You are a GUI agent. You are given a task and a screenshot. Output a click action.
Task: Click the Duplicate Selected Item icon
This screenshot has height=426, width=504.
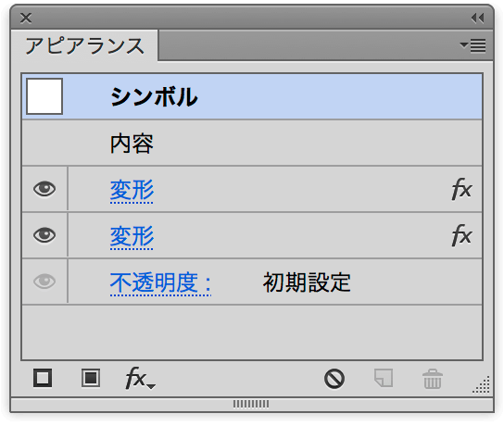click(384, 378)
